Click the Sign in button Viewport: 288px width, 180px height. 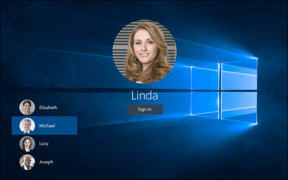[144, 109]
